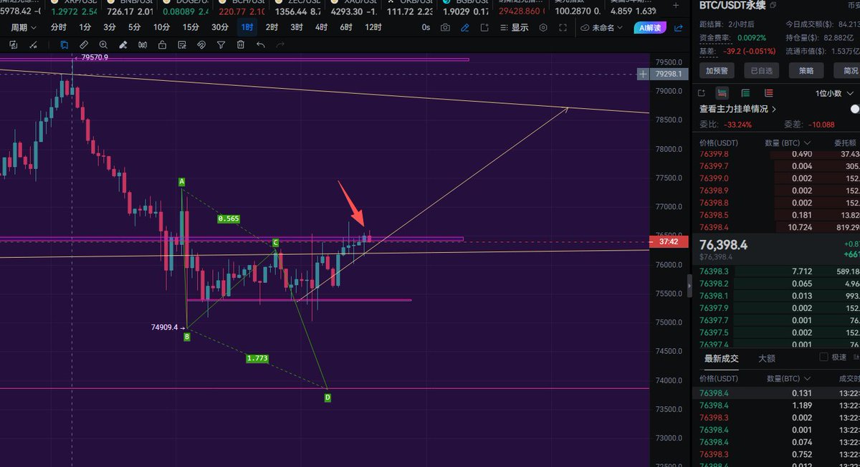Expand the 数量 (BTC) order book column dropdown
The width and height of the screenshot is (860, 467).
pyautogui.click(x=787, y=143)
